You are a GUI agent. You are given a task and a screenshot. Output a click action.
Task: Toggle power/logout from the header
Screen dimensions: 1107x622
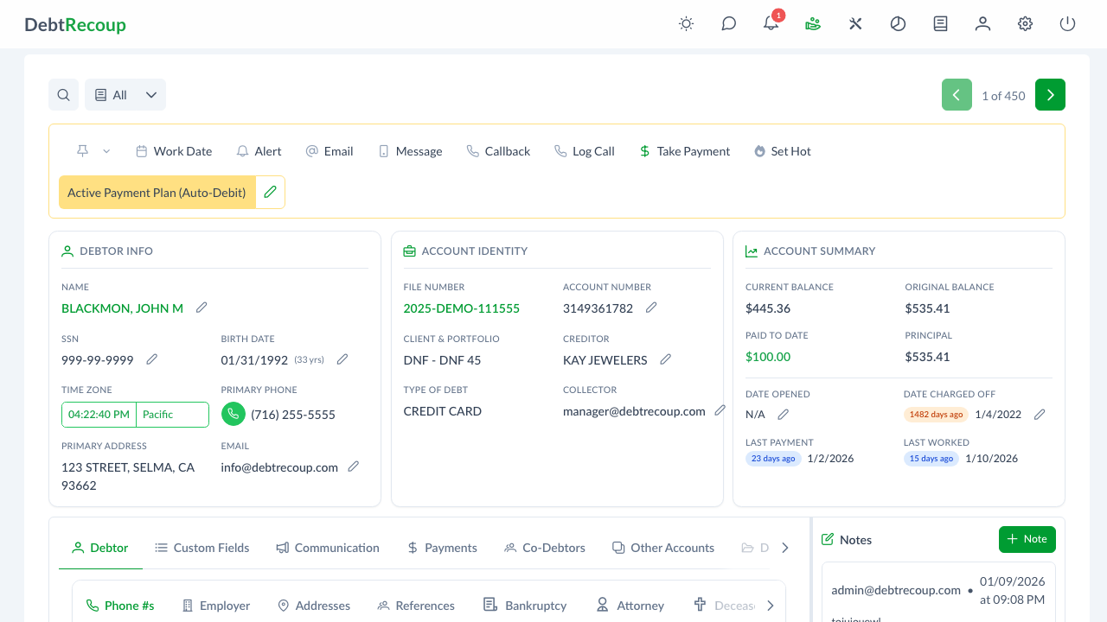click(1067, 23)
